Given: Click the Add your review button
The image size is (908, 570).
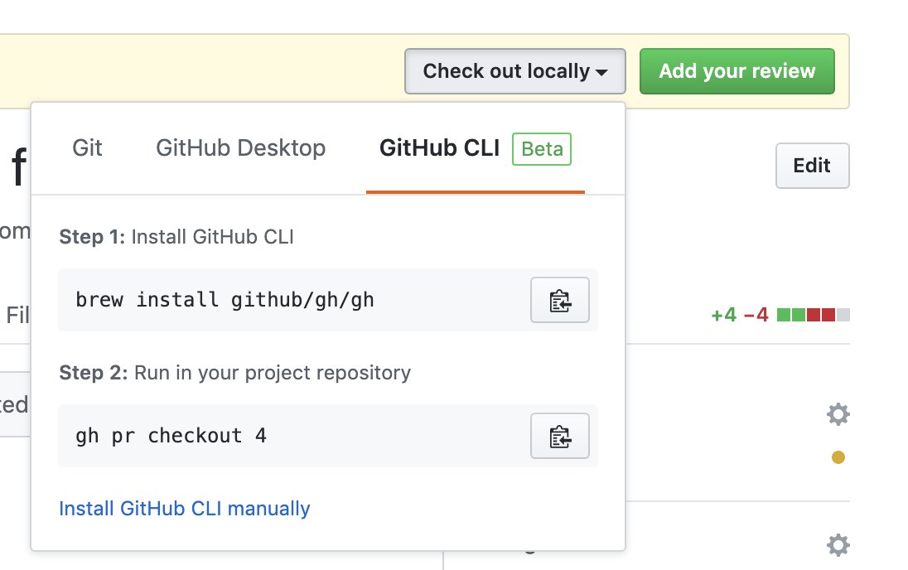Looking at the screenshot, I should 737,71.
